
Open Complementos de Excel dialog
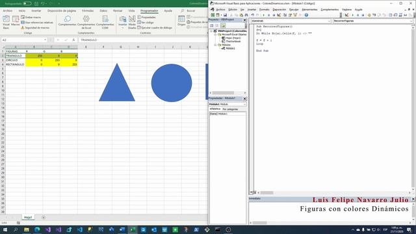click(x=86, y=22)
